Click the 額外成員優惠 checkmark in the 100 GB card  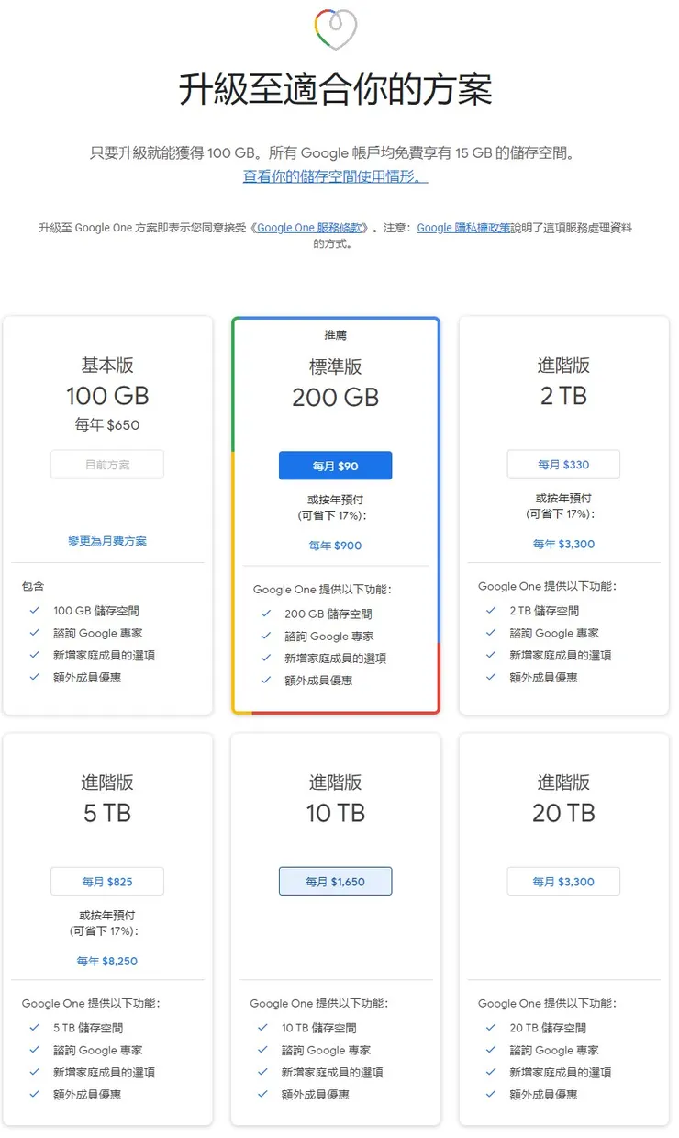click(x=35, y=677)
